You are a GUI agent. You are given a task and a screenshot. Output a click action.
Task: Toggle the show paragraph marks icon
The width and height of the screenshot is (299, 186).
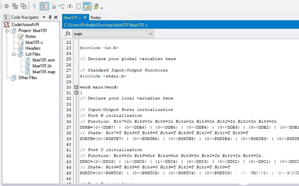click(x=34, y=6)
